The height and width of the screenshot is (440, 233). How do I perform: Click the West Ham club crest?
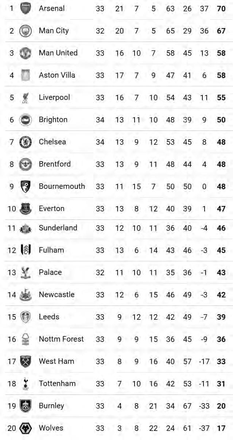click(26, 361)
